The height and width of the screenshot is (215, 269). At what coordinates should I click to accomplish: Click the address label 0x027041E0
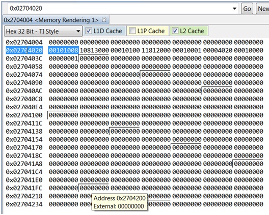[x=24, y=180]
